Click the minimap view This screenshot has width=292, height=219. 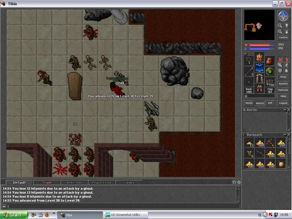pos(259,25)
